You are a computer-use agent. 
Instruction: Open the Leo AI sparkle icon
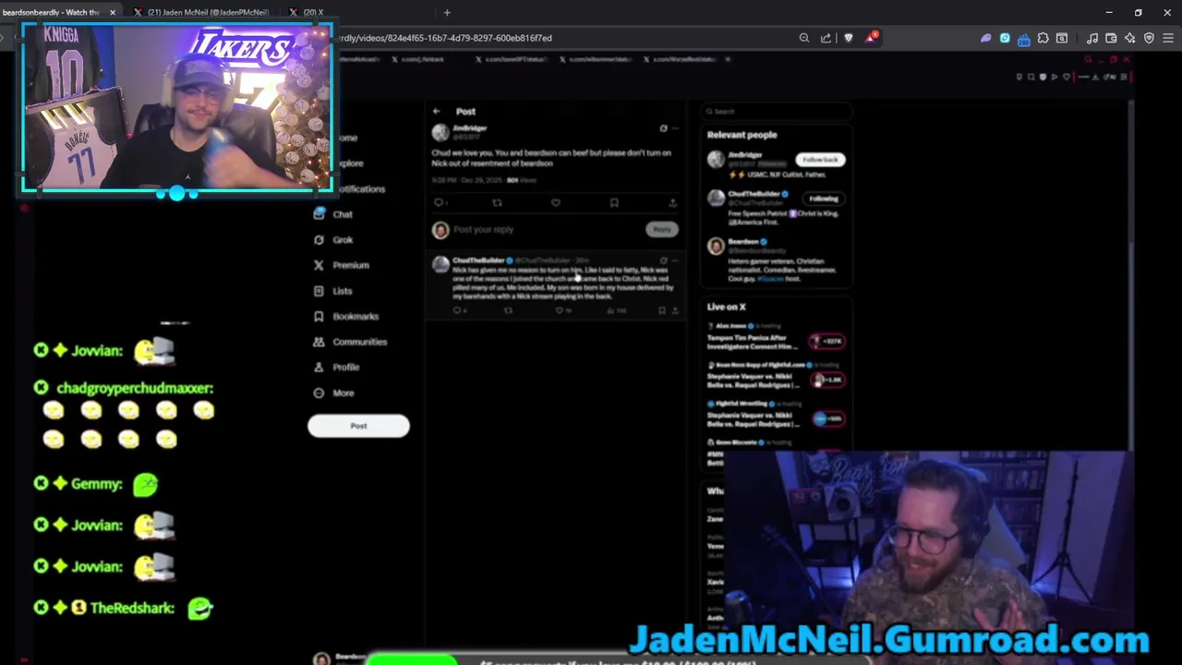pos(1129,38)
